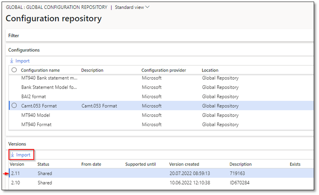319x195 pixels.
Task: Collapse the Versions section header
Action: [17, 144]
